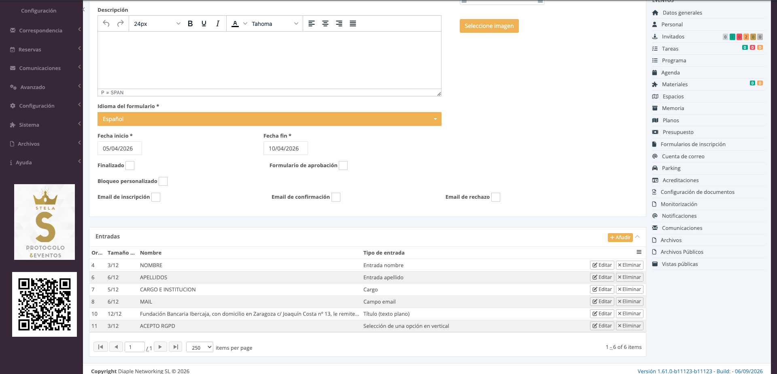Click the QR code image in sidebar
Screen dimensions: 777x374
45,304
